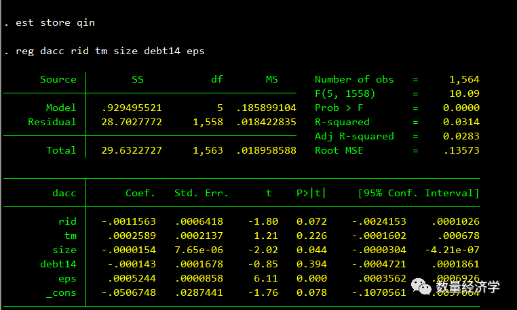The width and height of the screenshot is (517, 310).
Task: Click the "eps" row label in coefficient table
Action: pyautogui.click(x=67, y=279)
